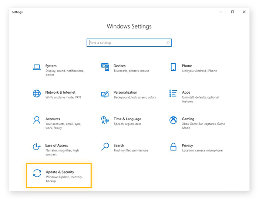Viewport: 259px width, 201px height.
Task: Open the System settings title
Action: pyautogui.click(x=51, y=66)
